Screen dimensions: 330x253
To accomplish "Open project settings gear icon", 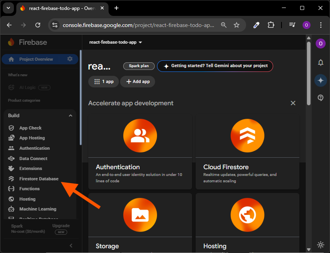I will pyautogui.click(x=70, y=59).
